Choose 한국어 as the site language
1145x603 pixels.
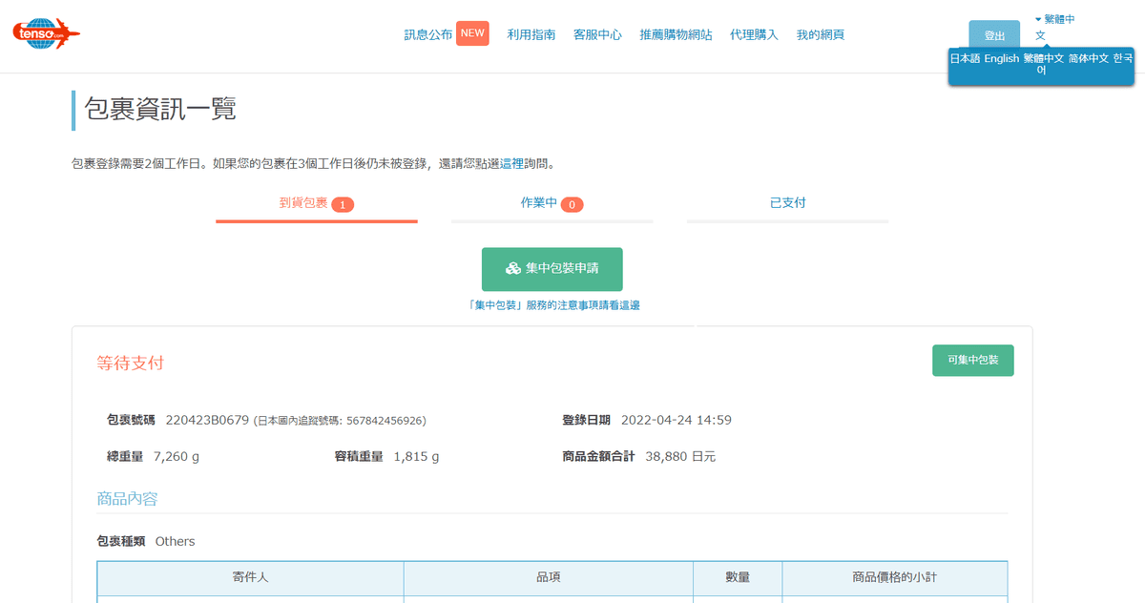pyautogui.click(x=1123, y=58)
